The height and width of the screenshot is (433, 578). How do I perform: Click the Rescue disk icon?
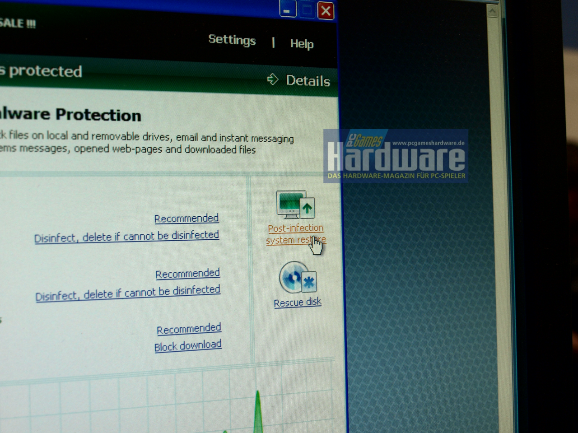point(298,277)
